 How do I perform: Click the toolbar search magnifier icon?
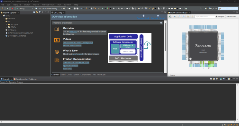pyautogui.click(x=201, y=9)
